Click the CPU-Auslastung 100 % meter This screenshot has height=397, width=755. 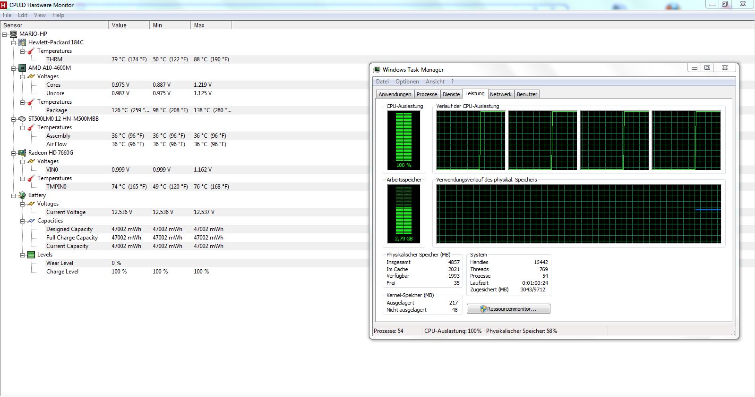(403, 140)
